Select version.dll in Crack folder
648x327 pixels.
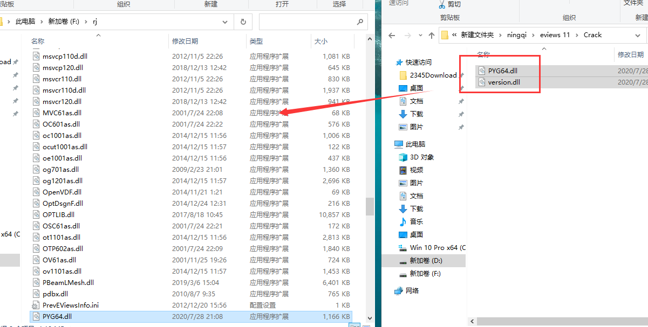point(504,82)
